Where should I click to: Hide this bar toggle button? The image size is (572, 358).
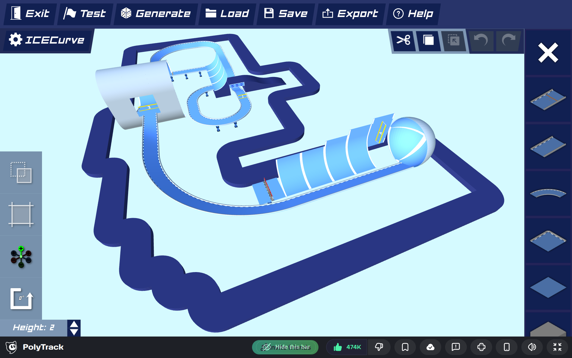(285, 347)
